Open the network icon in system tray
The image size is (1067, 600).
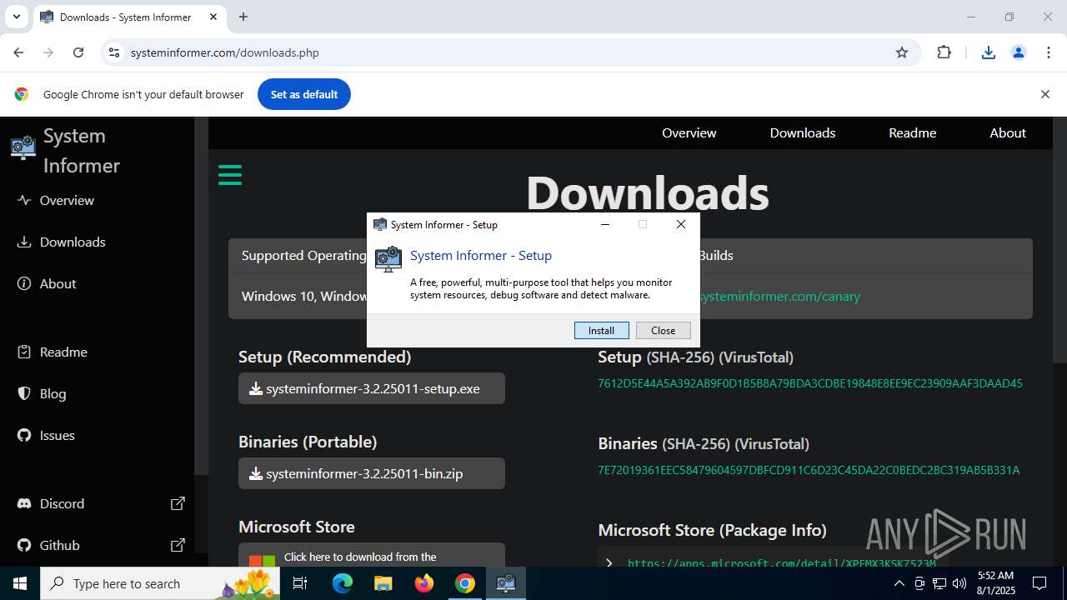[940, 583]
